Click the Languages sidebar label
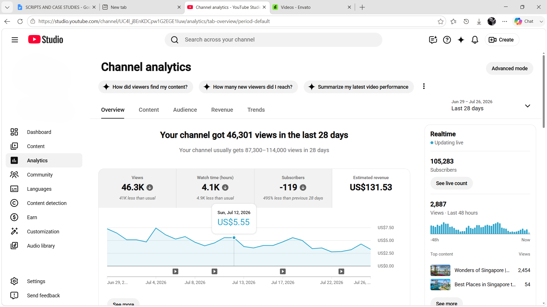Viewport: 547px width, 307px height. [x=39, y=189]
